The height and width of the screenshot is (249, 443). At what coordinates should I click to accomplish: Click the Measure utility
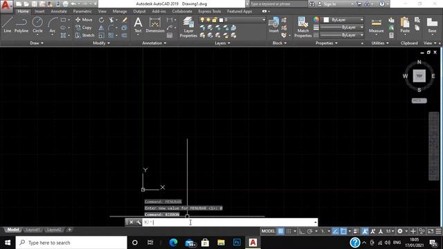point(377,26)
